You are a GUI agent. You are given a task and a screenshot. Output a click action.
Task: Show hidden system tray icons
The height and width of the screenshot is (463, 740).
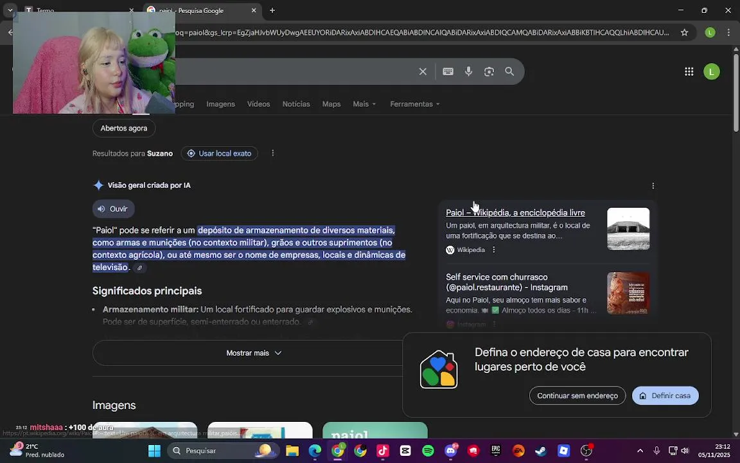[x=640, y=451]
